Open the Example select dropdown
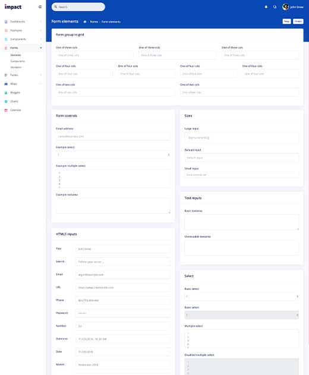 coord(113,155)
